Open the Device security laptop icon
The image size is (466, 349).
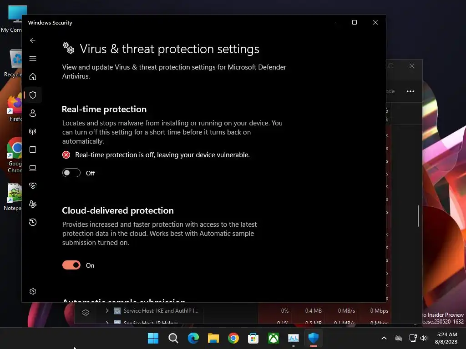[33, 168]
